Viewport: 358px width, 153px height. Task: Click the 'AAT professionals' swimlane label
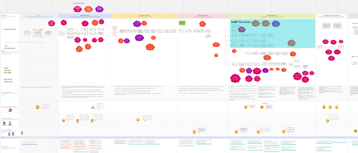click(10, 47)
